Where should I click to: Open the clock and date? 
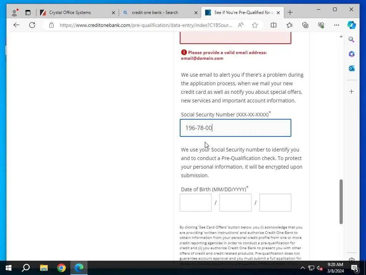coord(335,268)
